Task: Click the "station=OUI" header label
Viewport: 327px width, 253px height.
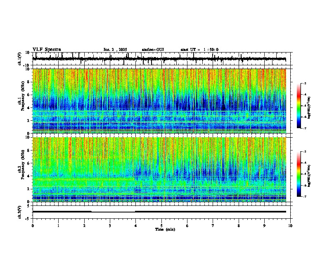Action: (x=153, y=50)
